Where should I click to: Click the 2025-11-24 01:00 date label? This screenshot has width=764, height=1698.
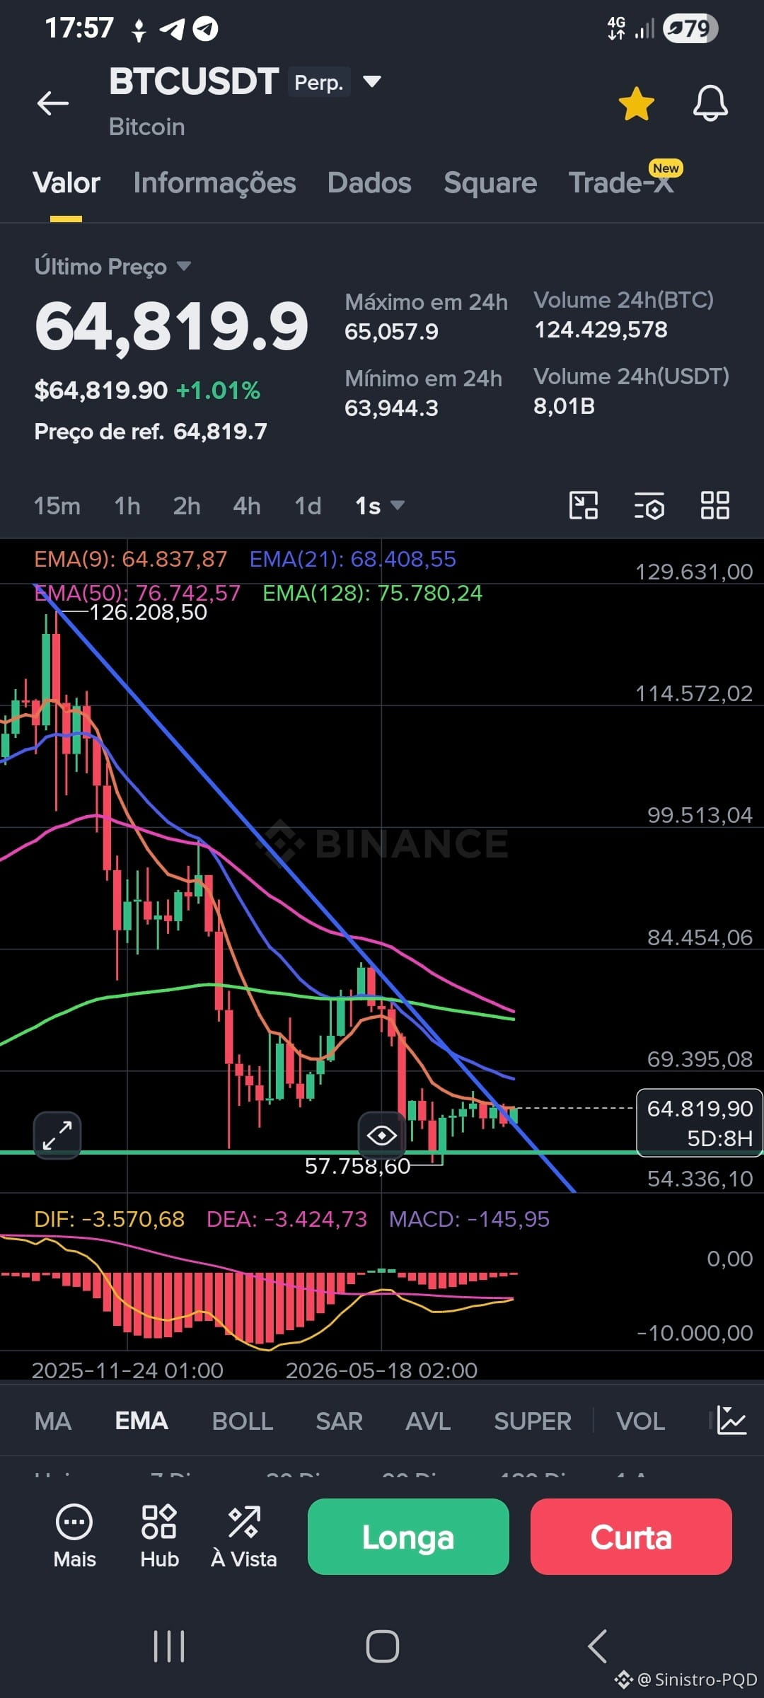(127, 1370)
